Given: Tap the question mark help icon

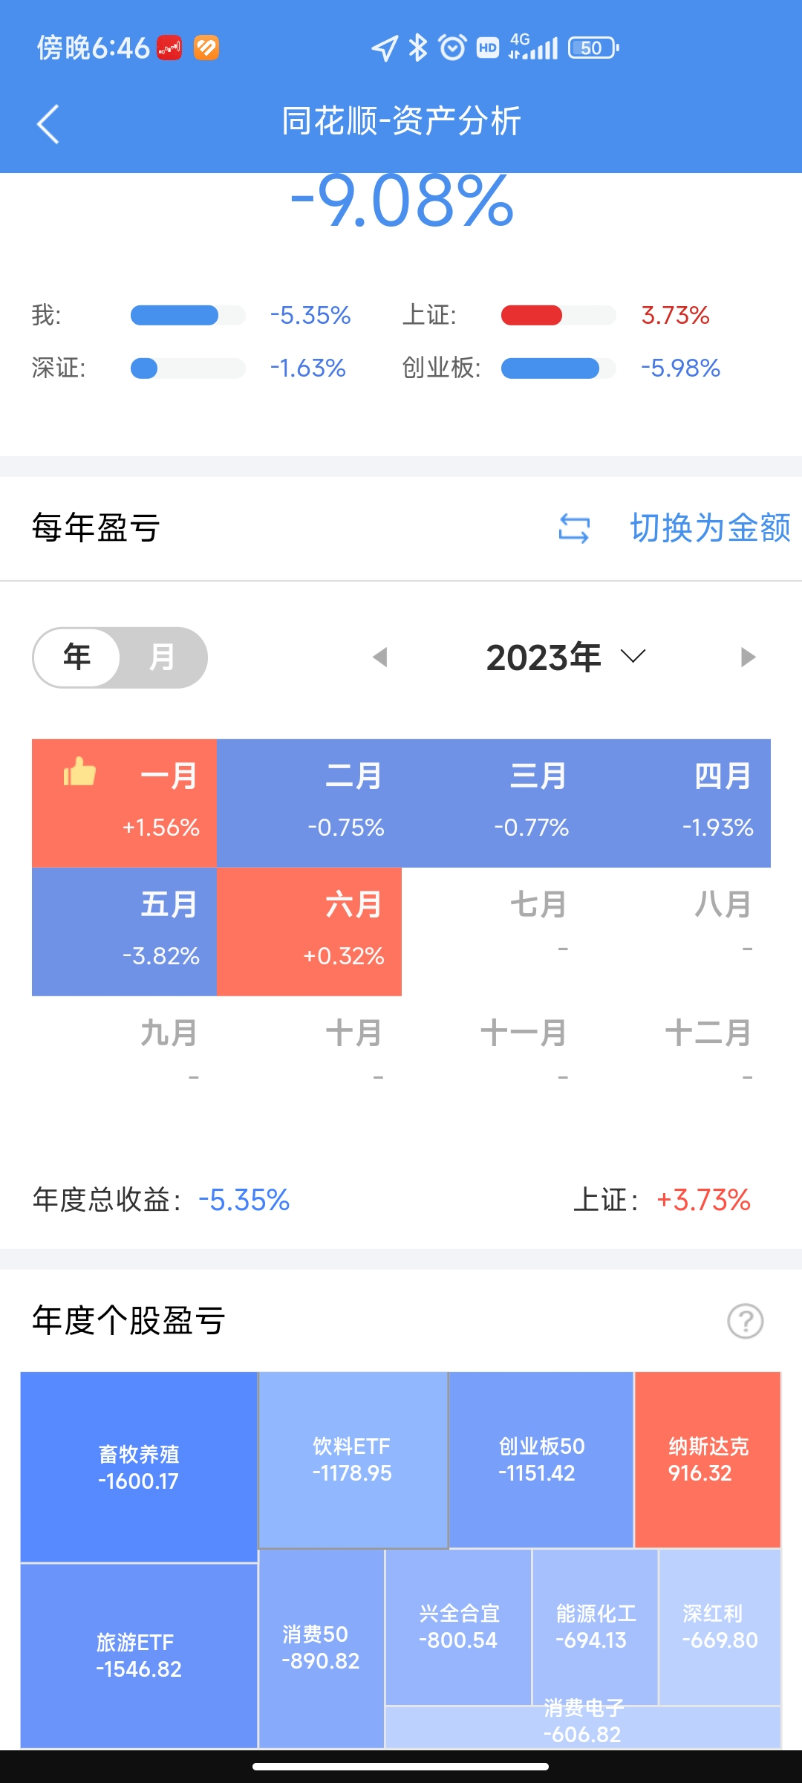Looking at the screenshot, I should coord(745,1321).
